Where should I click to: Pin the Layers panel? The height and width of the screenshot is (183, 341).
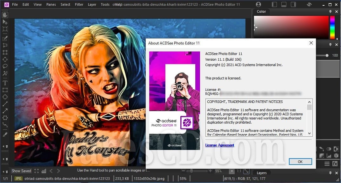coord(330,173)
